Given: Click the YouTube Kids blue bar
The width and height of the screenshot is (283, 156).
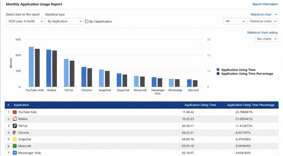Looking at the screenshot, I should pyautogui.click(x=31, y=67).
